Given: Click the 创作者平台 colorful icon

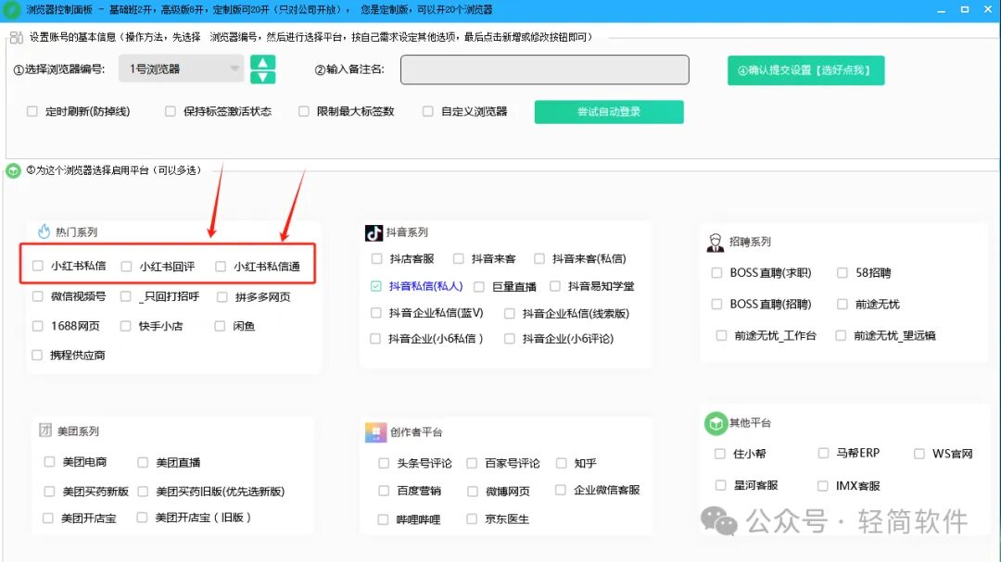Looking at the screenshot, I should tap(375, 432).
